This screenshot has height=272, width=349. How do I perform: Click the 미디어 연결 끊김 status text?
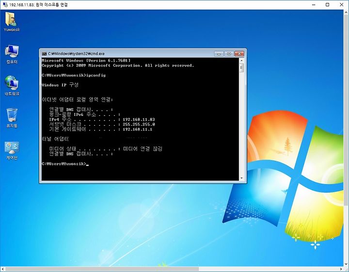tap(143, 149)
